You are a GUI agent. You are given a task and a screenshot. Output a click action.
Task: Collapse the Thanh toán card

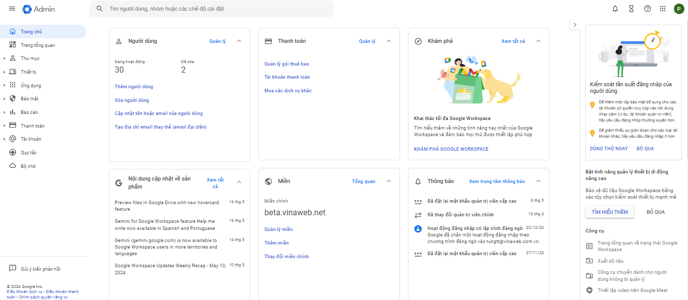coord(389,41)
